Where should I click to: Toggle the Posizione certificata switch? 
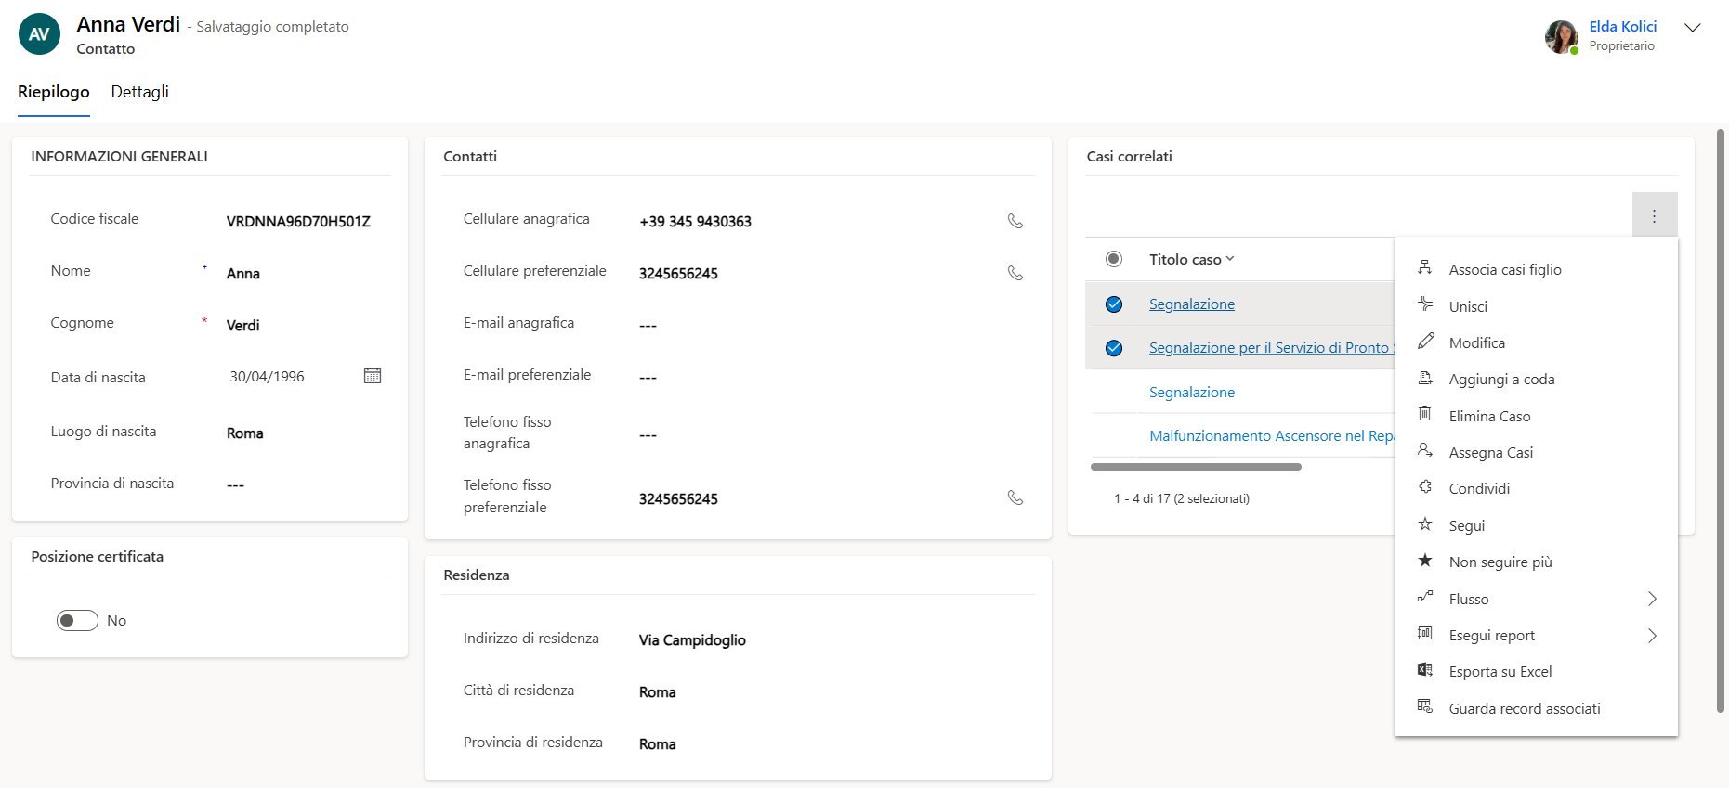point(77,620)
